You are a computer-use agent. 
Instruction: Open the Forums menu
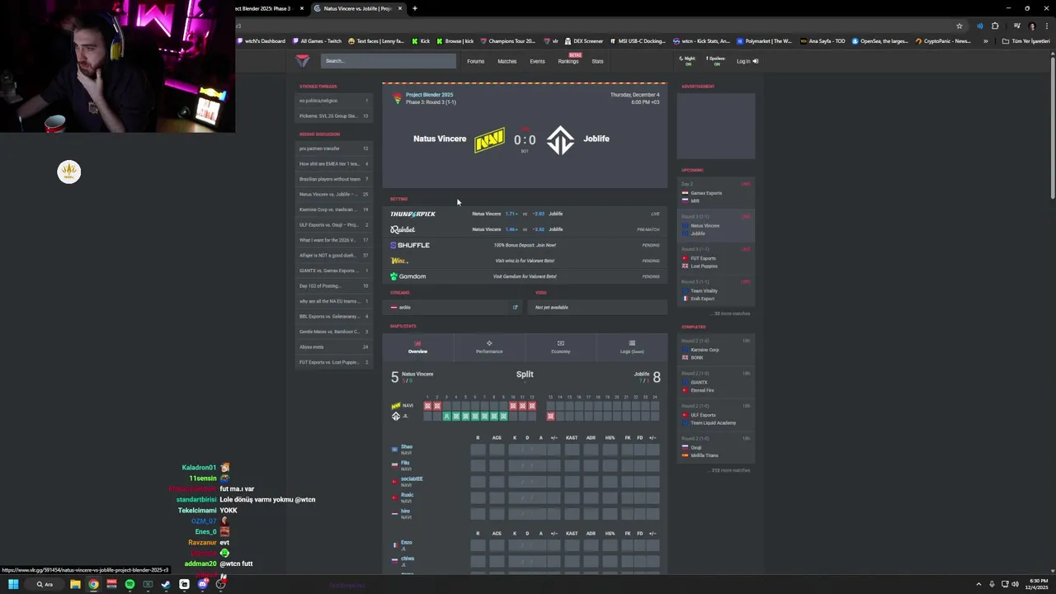475,61
